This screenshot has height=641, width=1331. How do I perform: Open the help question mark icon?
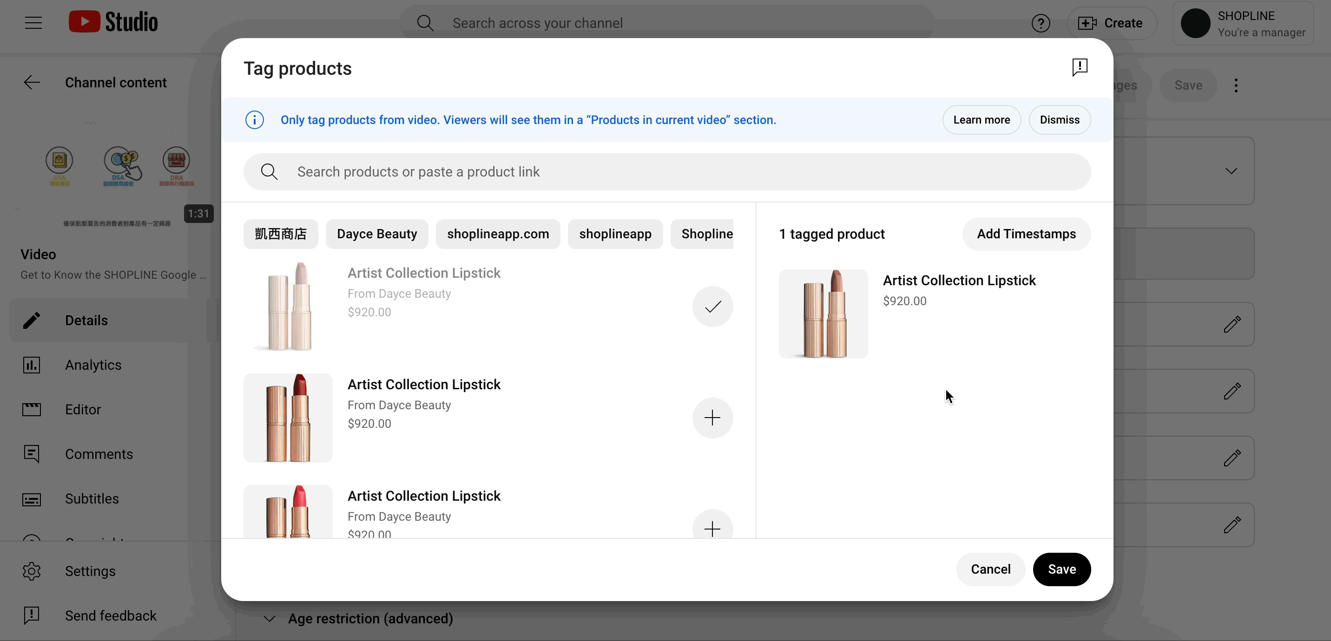pos(1041,23)
